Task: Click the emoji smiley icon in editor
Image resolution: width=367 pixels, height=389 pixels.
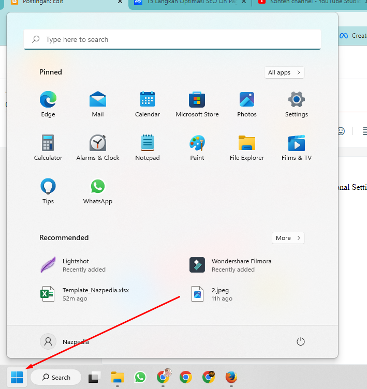Action: pyautogui.click(x=341, y=131)
